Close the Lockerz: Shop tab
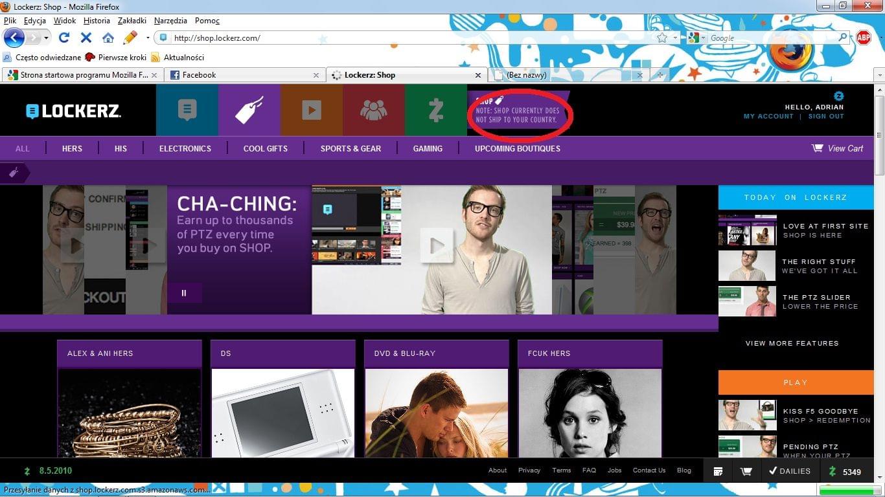The height and width of the screenshot is (497, 885). [x=478, y=75]
